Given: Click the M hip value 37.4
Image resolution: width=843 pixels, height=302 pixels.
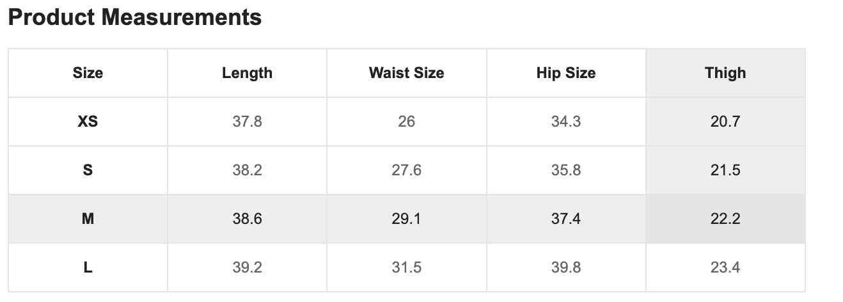Looking at the screenshot, I should click(565, 219).
